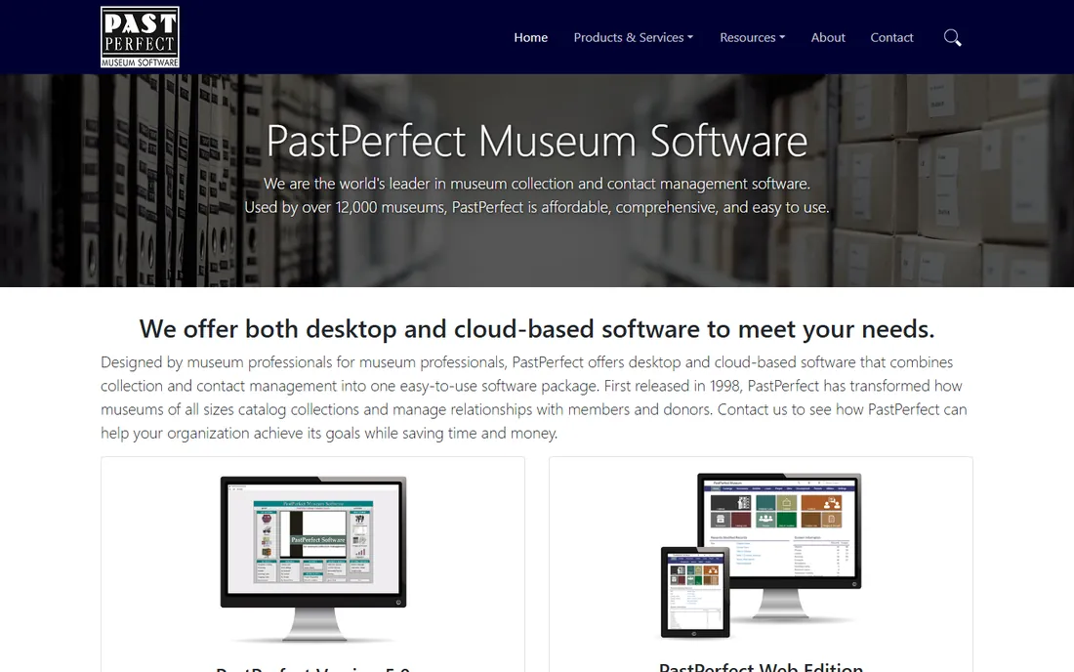The height and width of the screenshot is (672, 1074).
Task: Click the hero title PastPerfect Museum Software
Action: click(537, 141)
